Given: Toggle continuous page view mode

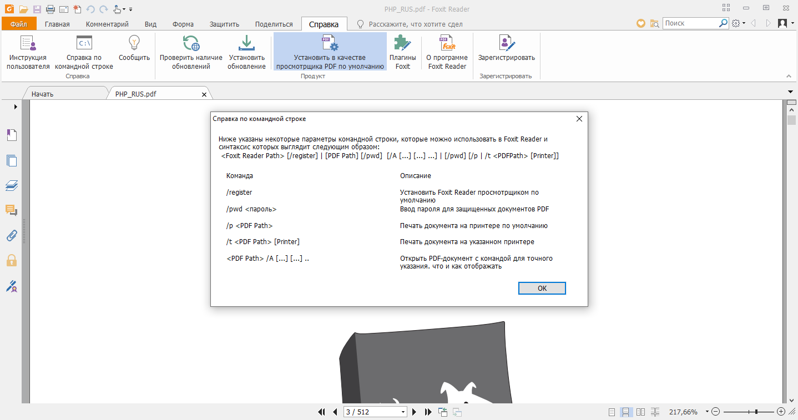Looking at the screenshot, I should 625,412.
